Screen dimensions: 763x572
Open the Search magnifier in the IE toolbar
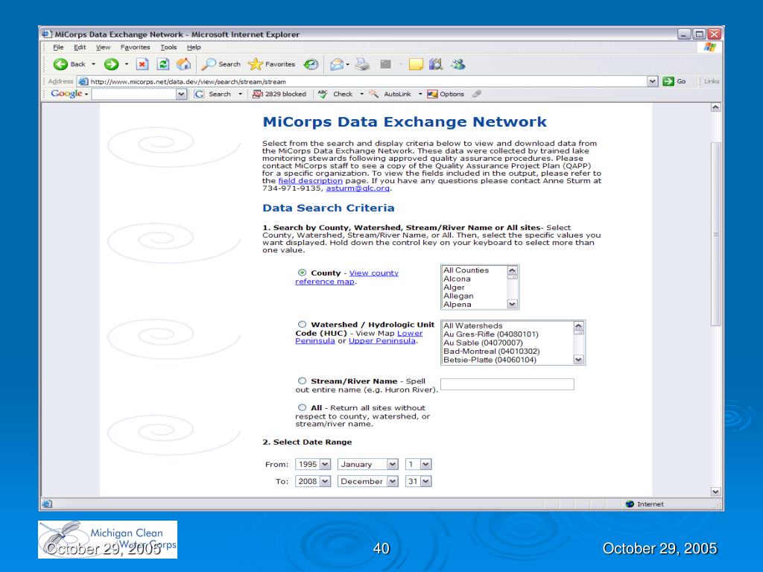[x=221, y=64]
